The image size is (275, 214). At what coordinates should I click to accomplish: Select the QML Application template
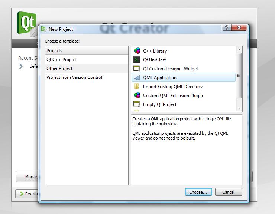184,77
